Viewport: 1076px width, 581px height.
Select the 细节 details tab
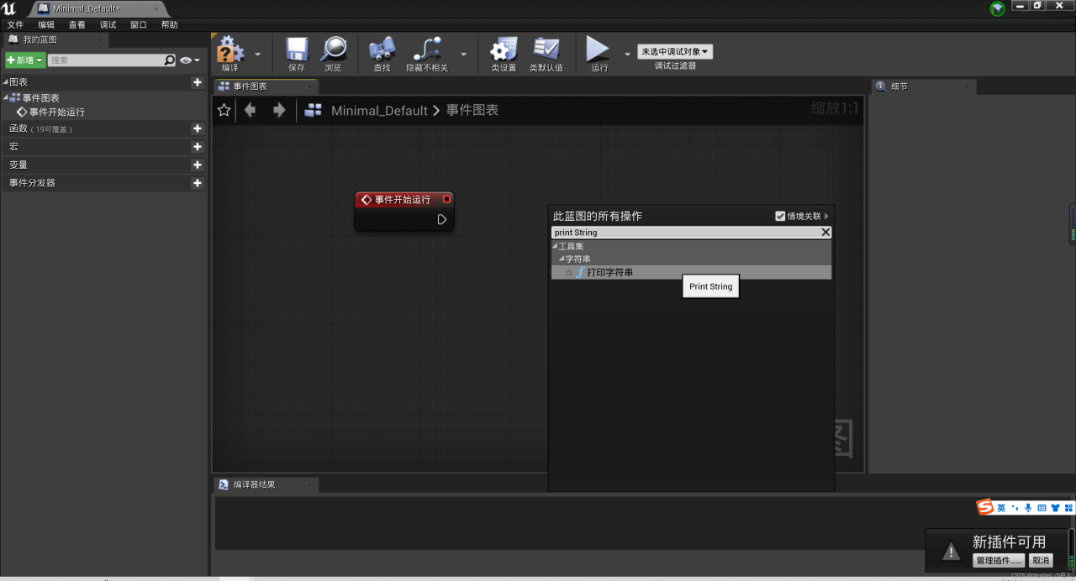pyautogui.click(x=923, y=86)
